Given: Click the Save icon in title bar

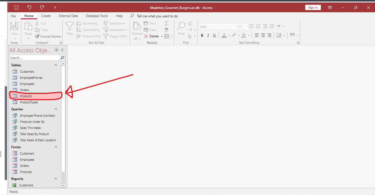Looking at the screenshot, I should pyautogui.click(x=16, y=8).
